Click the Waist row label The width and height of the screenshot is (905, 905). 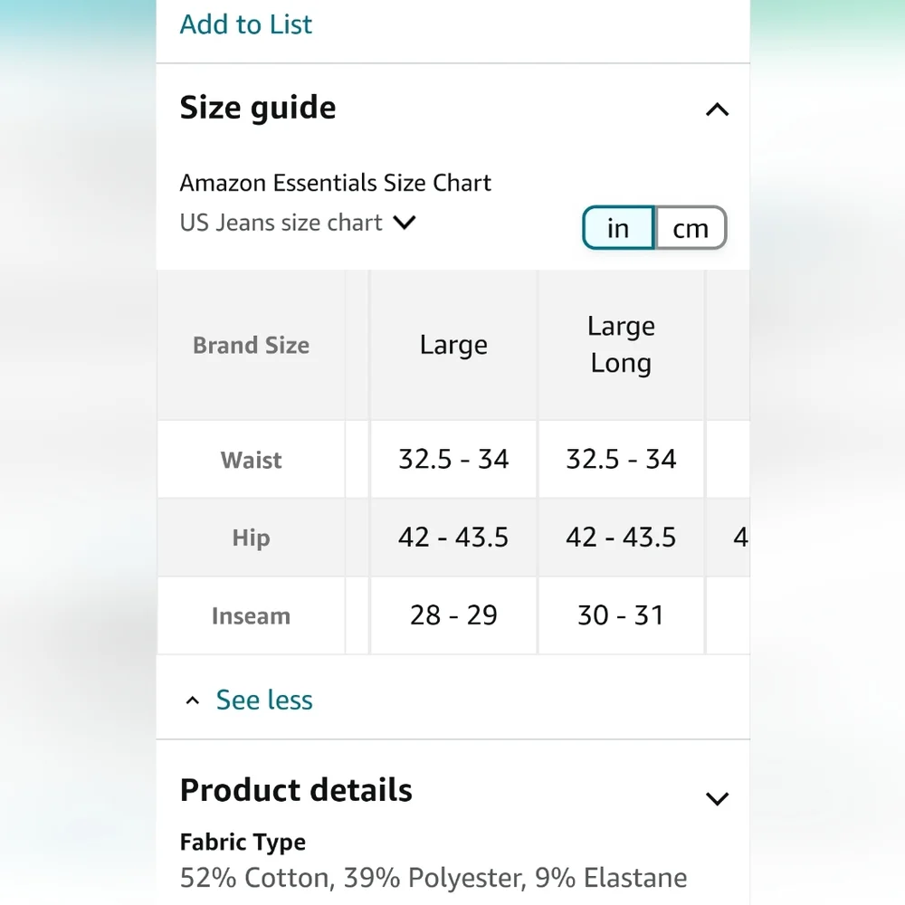[x=251, y=460]
